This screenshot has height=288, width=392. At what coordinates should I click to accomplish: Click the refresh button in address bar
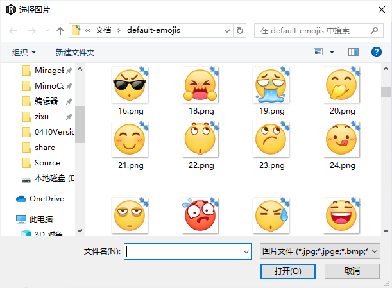[x=240, y=30]
